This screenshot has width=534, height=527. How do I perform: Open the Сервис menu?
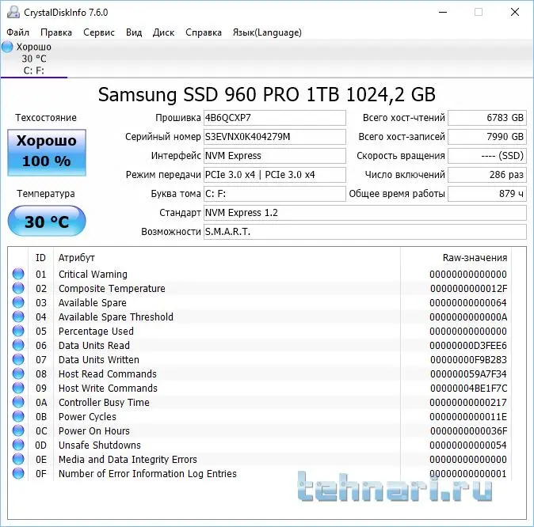(99, 32)
